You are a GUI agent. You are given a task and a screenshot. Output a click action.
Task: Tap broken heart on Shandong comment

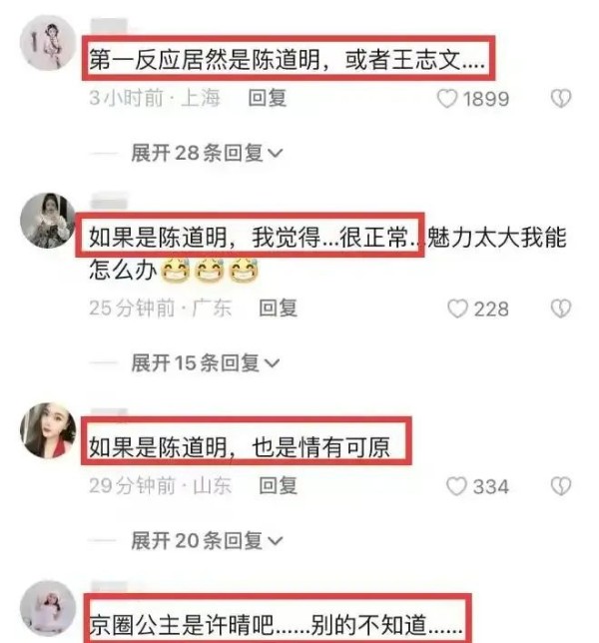pyautogui.click(x=561, y=486)
